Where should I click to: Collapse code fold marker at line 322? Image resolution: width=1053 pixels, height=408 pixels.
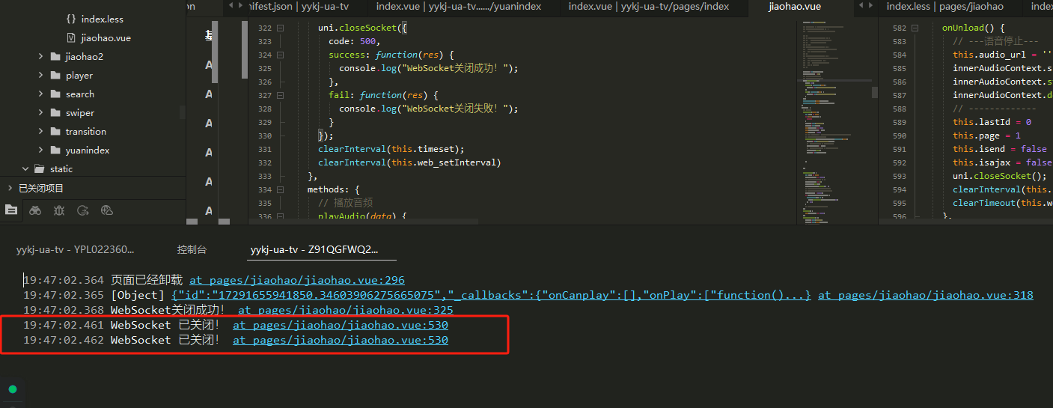[x=280, y=28]
